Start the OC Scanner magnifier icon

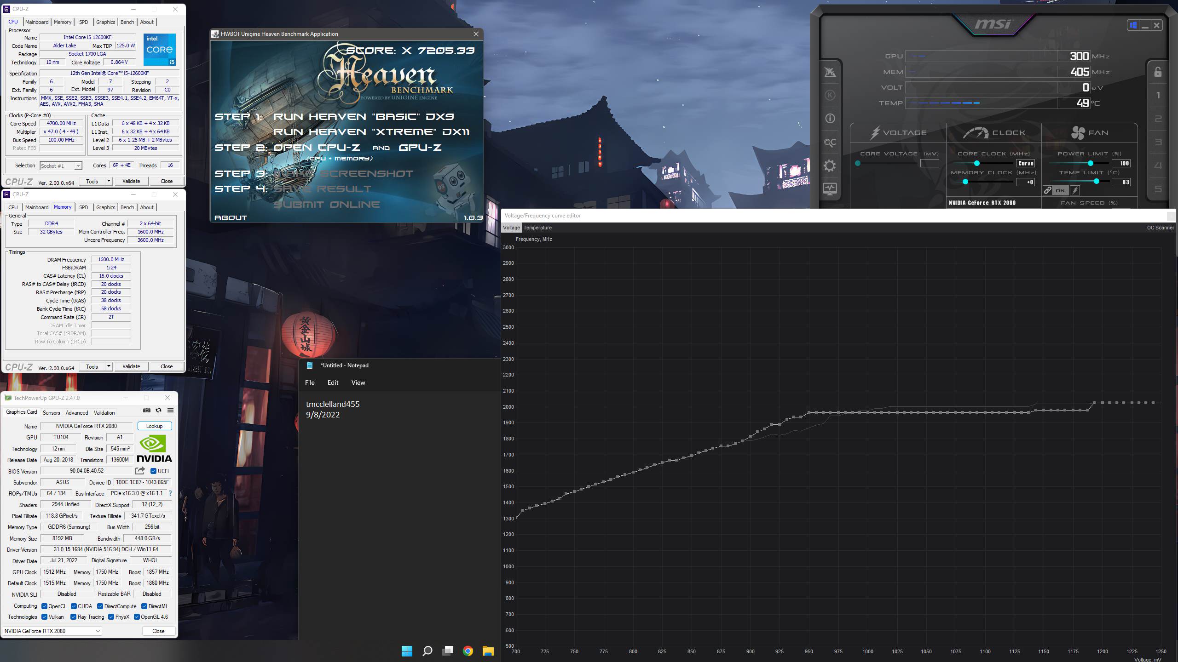[830, 143]
